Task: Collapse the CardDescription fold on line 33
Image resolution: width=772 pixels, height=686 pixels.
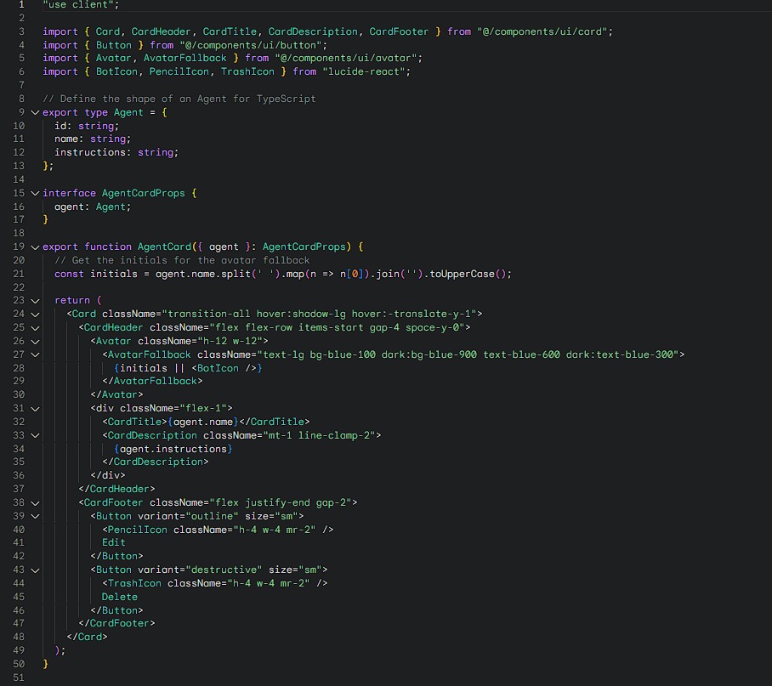Action: click(x=35, y=435)
